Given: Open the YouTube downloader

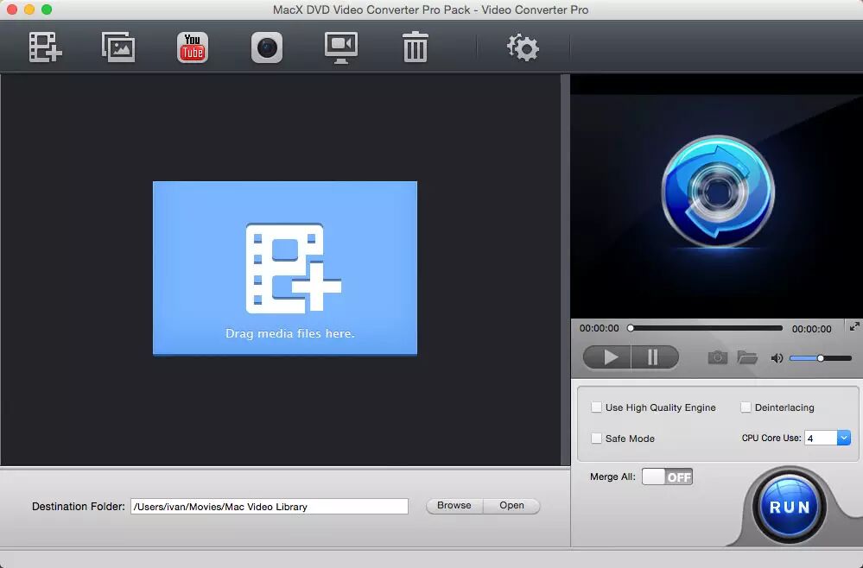Looking at the screenshot, I should pos(193,47).
